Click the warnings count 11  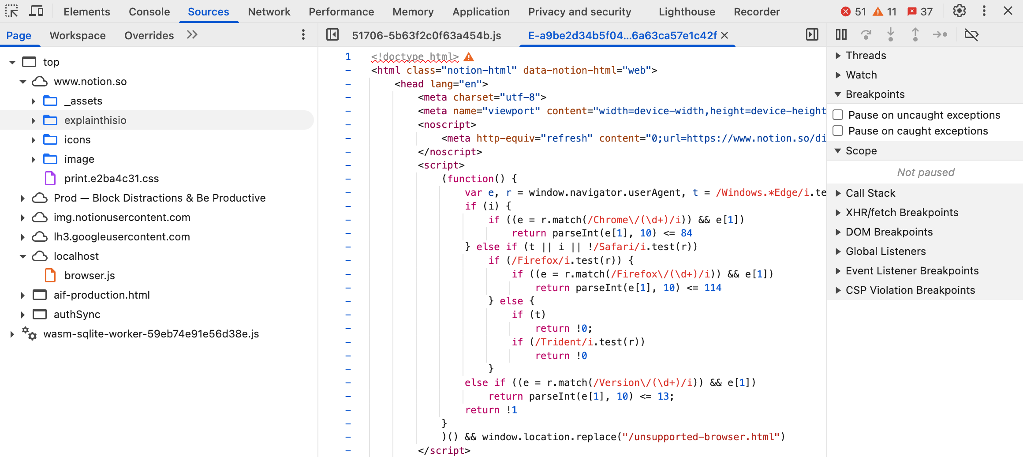point(885,12)
